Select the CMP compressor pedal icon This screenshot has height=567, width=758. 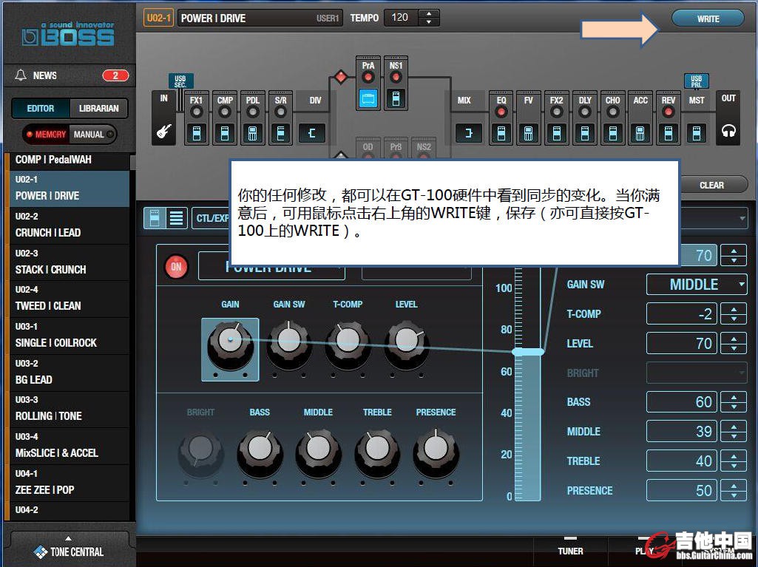225,133
